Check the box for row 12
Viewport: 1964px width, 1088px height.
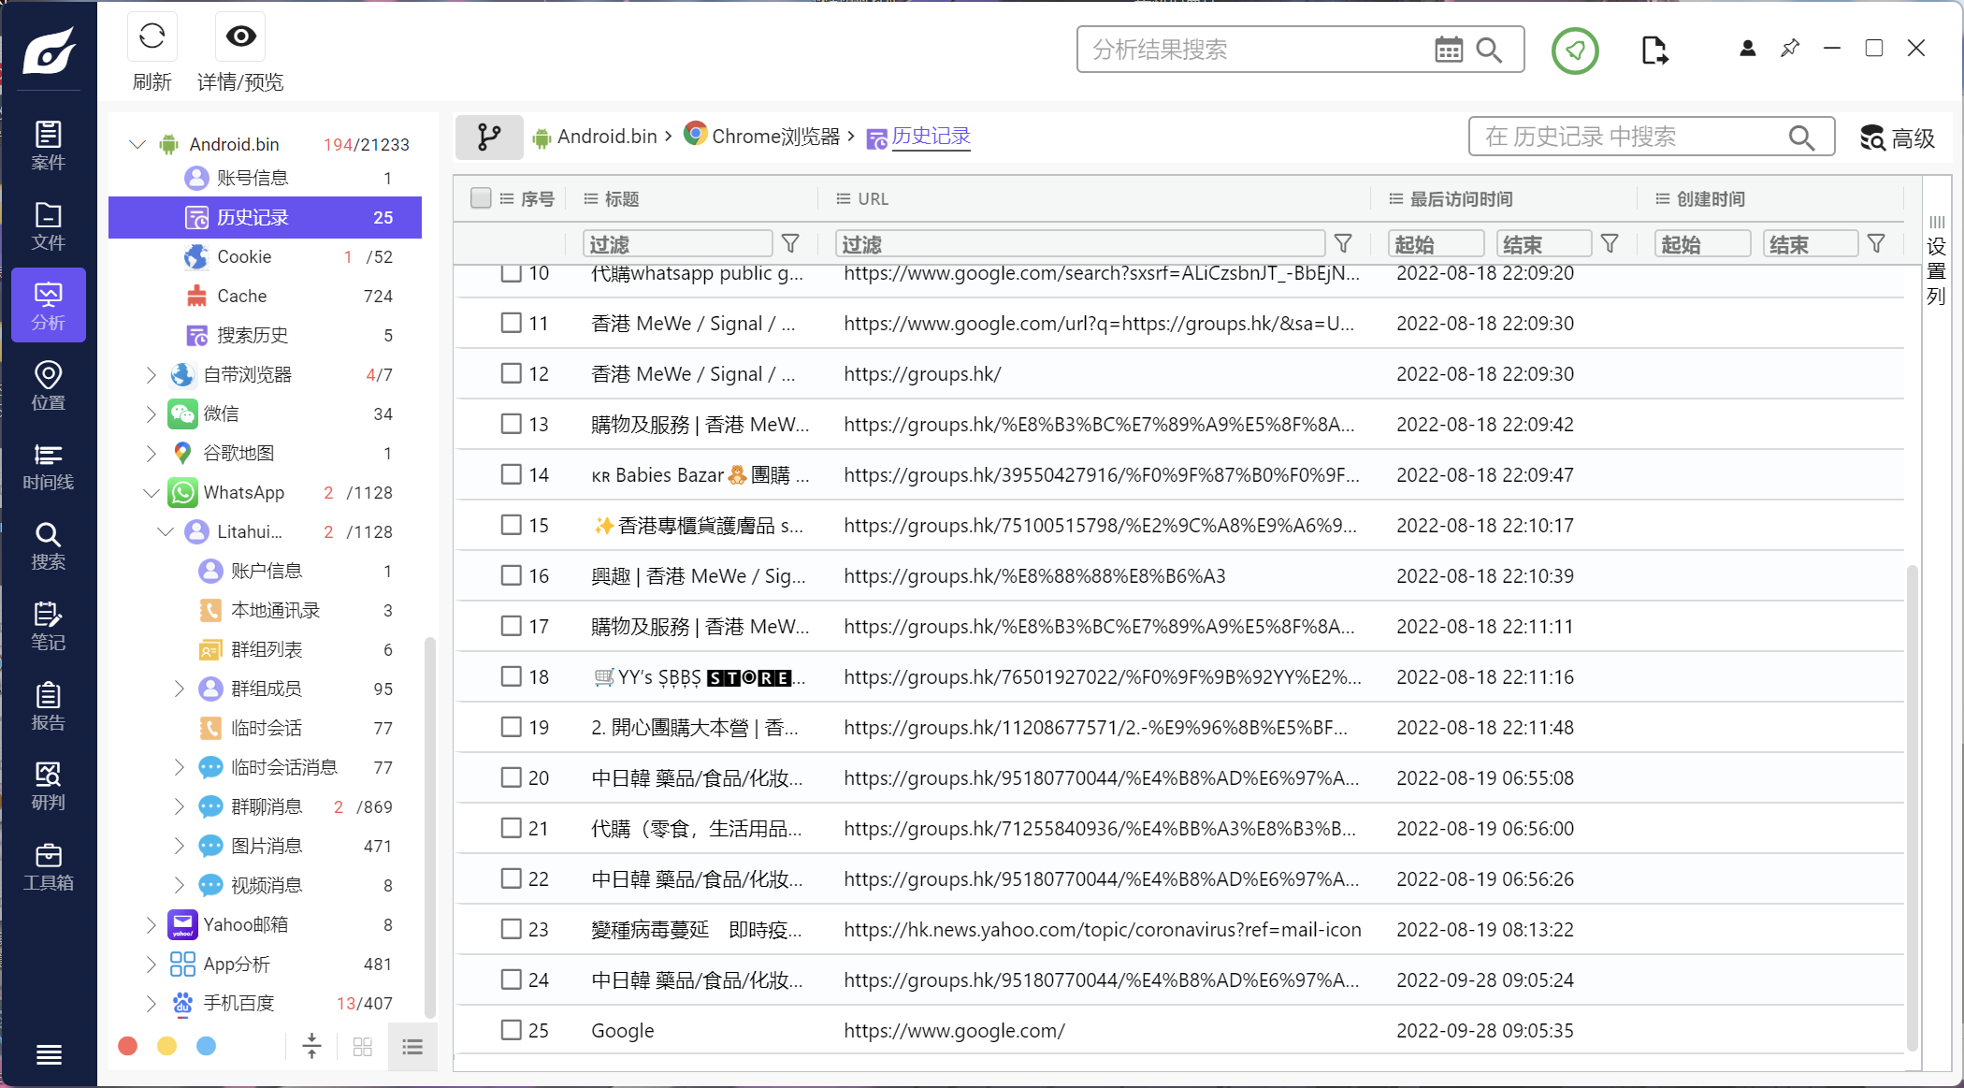pos(511,373)
